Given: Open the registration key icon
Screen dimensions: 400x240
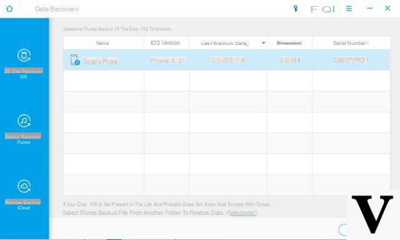Looking at the screenshot, I should (296, 9).
